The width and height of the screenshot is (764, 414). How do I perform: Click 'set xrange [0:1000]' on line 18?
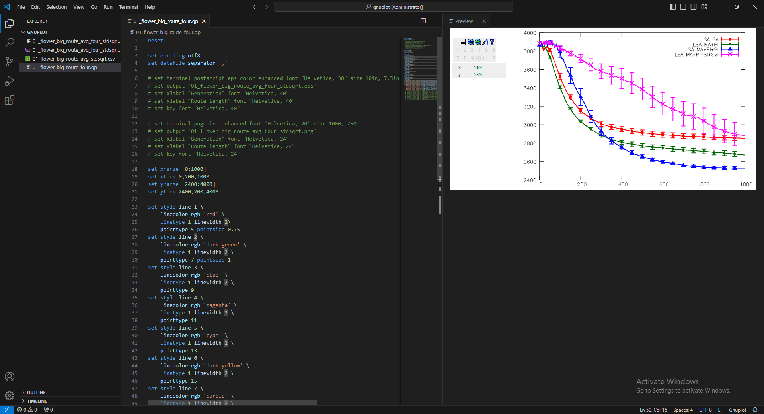tap(177, 169)
